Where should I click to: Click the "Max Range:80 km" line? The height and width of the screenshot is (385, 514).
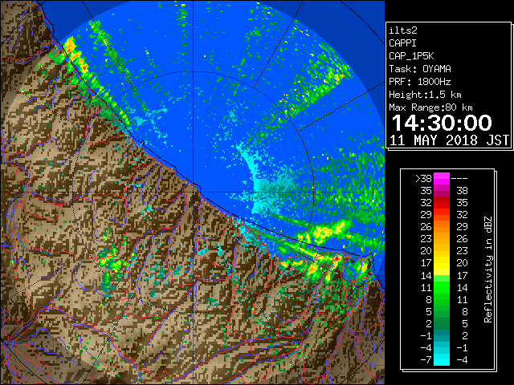point(430,107)
